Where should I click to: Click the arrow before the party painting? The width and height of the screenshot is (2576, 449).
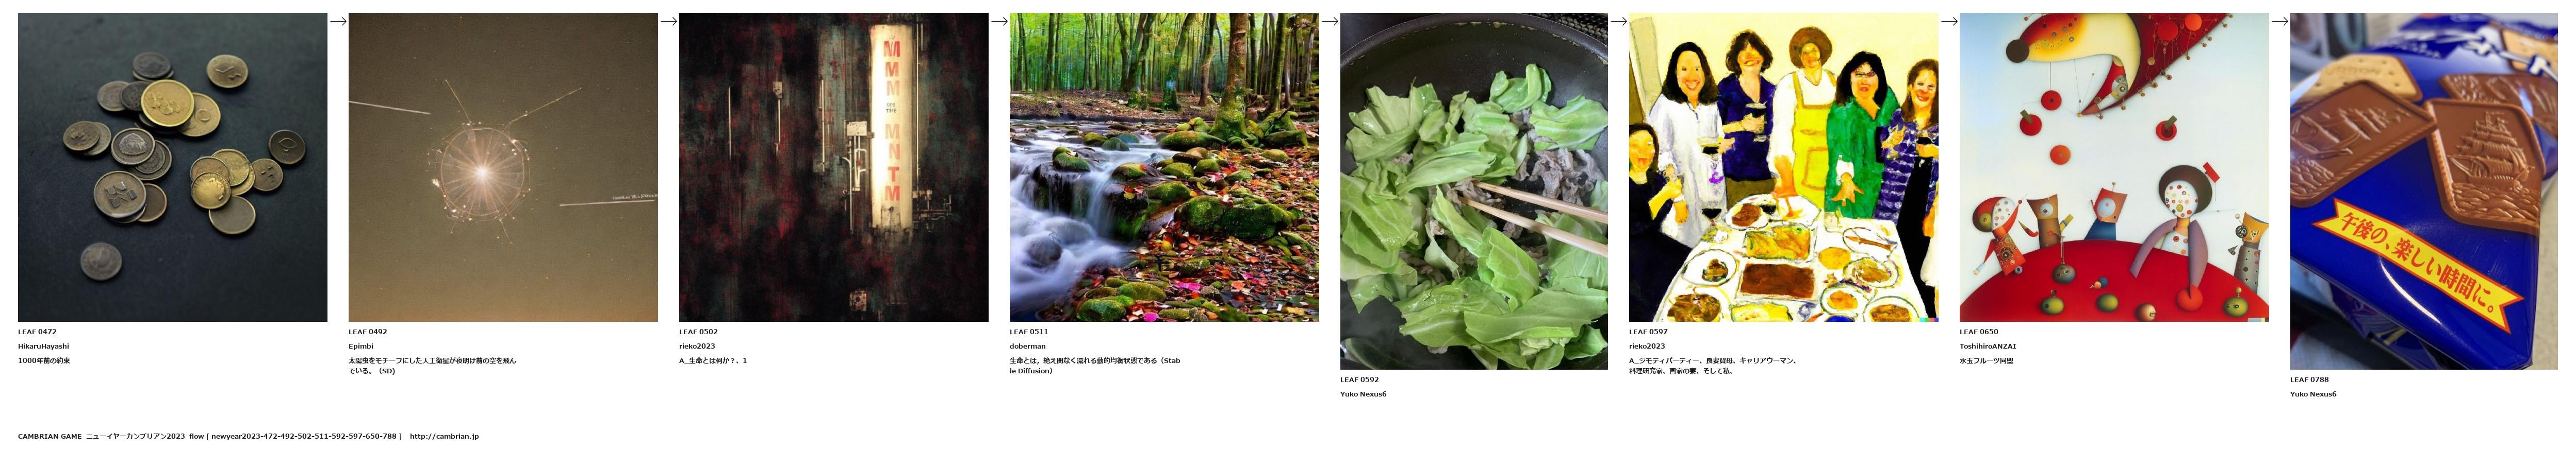[1619, 21]
